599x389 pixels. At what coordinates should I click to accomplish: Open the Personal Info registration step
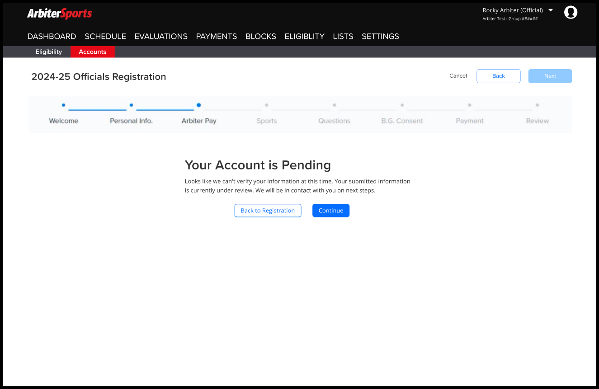131,105
